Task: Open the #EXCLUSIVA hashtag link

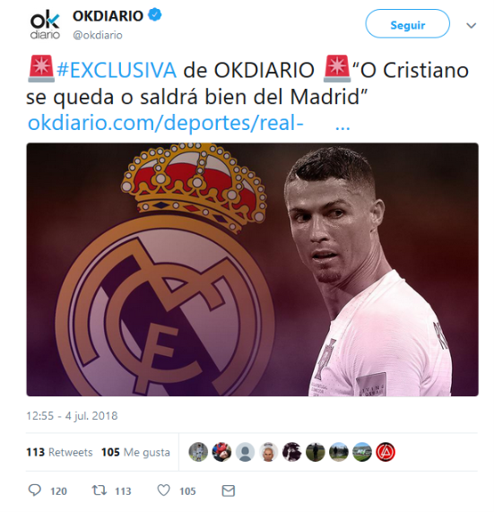Action: pos(117,70)
